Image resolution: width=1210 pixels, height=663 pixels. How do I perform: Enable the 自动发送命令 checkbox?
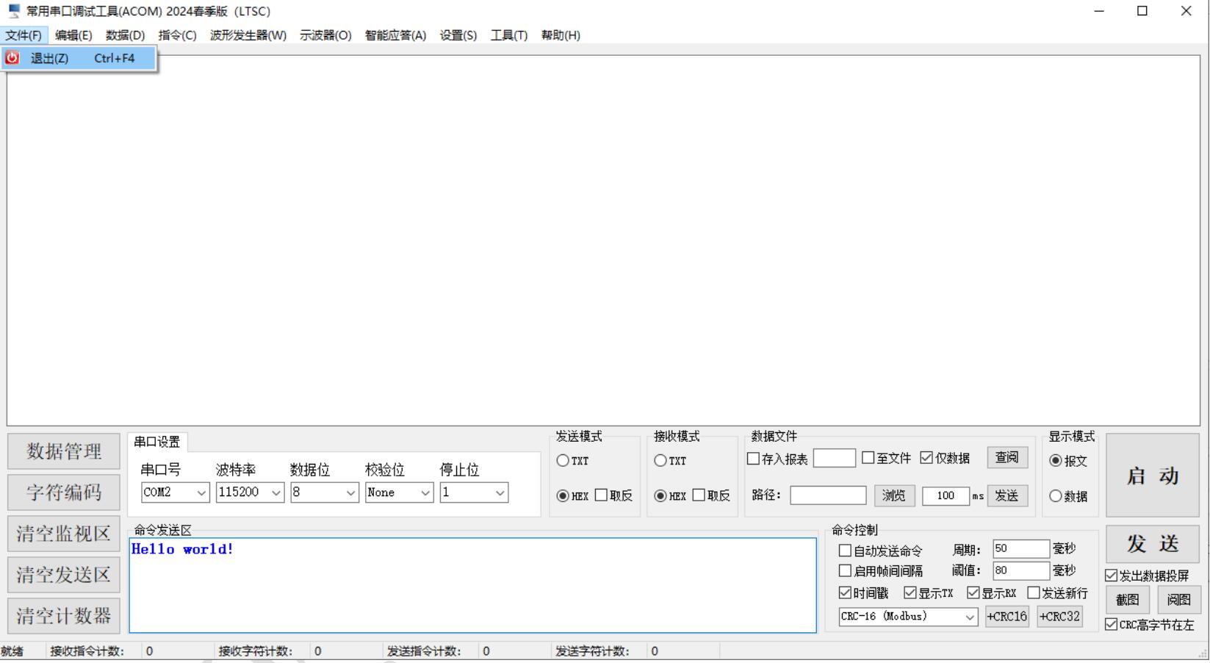pyautogui.click(x=845, y=551)
